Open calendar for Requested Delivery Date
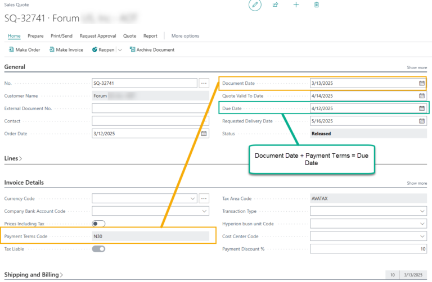This screenshot has width=432, height=282. [421, 121]
